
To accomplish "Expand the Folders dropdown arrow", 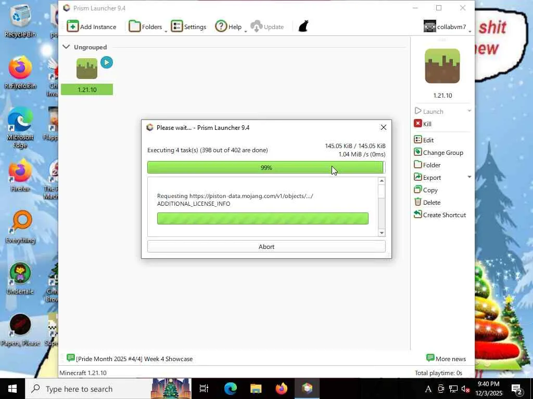I will tap(166, 31).
